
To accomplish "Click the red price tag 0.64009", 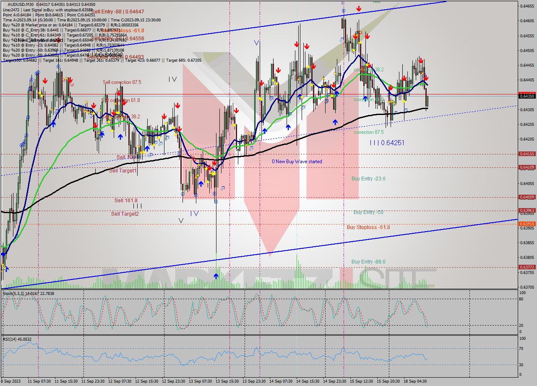I will coord(527,197).
